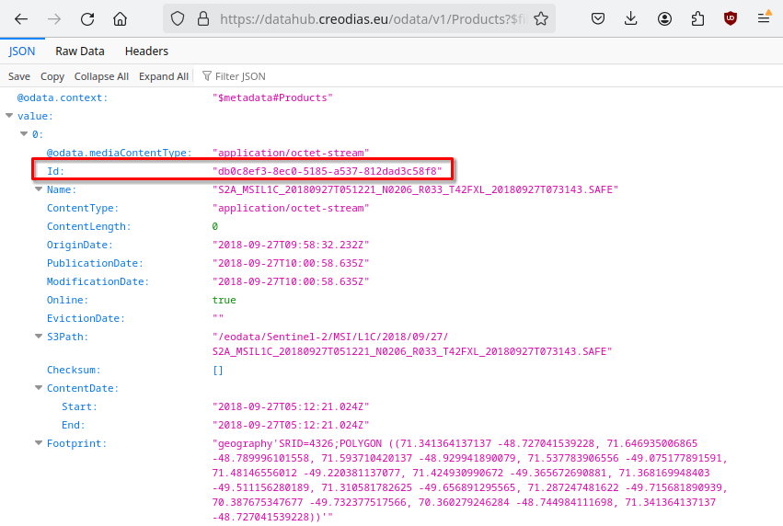Collapse the S3Path row
The height and width of the screenshot is (526, 783).
pos(39,337)
